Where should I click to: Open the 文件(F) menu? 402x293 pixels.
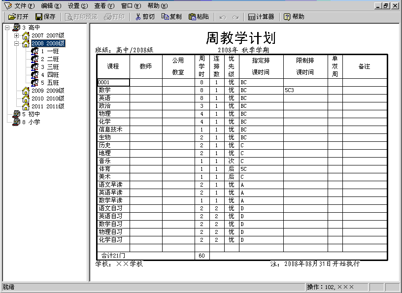[x=24, y=6]
